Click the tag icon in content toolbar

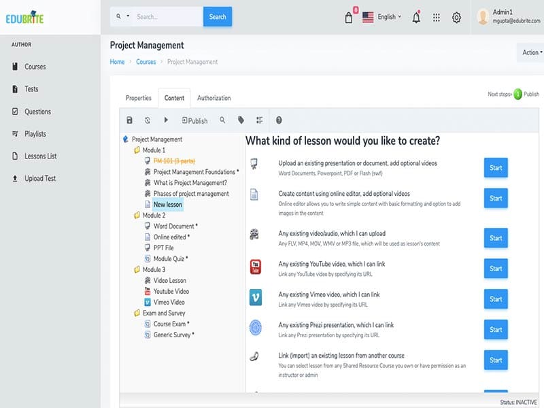click(241, 120)
